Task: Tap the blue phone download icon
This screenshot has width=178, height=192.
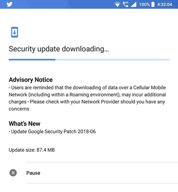Action: tap(15, 32)
